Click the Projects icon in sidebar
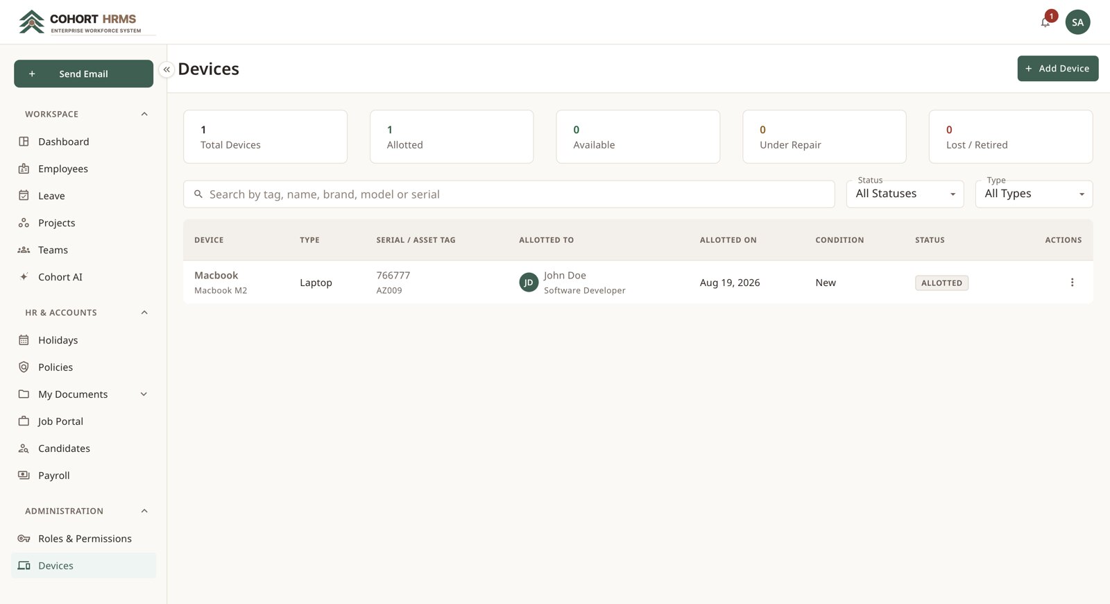This screenshot has width=1110, height=604. tap(24, 223)
